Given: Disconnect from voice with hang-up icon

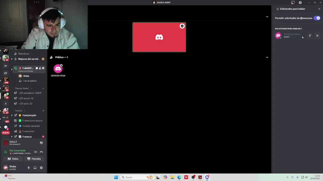Looking at the screenshot, I should [41, 152].
